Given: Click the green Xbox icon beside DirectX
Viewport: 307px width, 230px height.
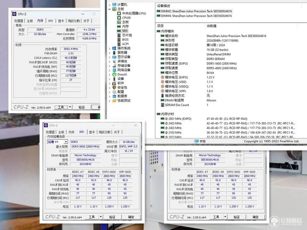Looking at the screenshot, I should (x=114, y=74).
